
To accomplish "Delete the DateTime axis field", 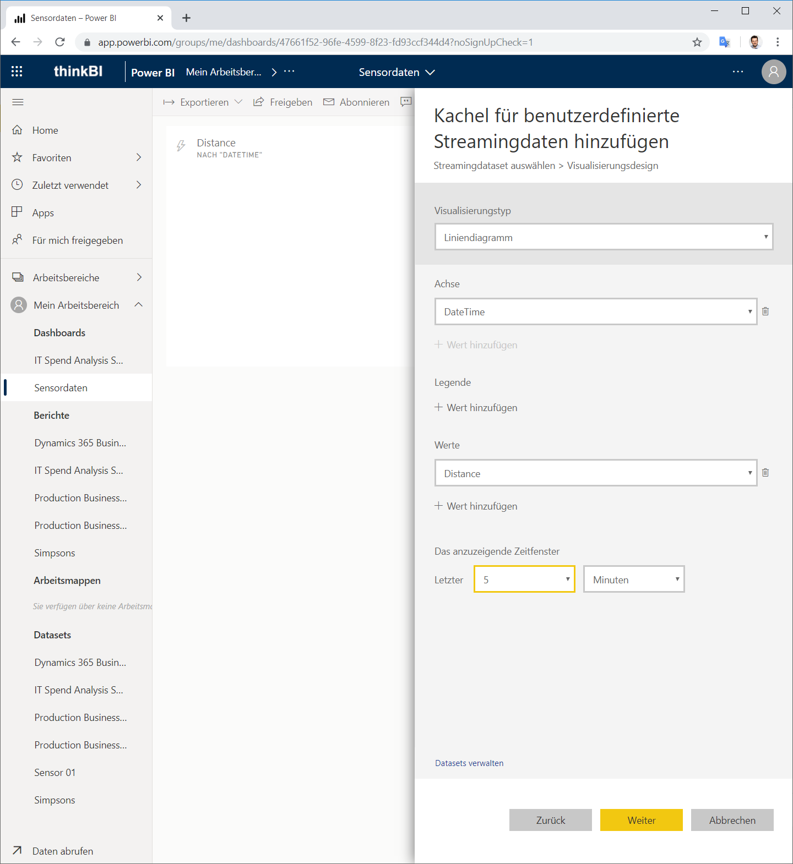I will pyautogui.click(x=765, y=311).
